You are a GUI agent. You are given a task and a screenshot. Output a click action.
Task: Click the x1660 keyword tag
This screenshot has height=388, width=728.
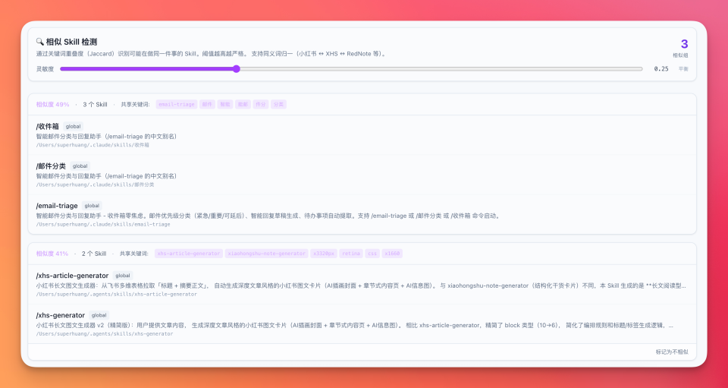click(x=392, y=254)
